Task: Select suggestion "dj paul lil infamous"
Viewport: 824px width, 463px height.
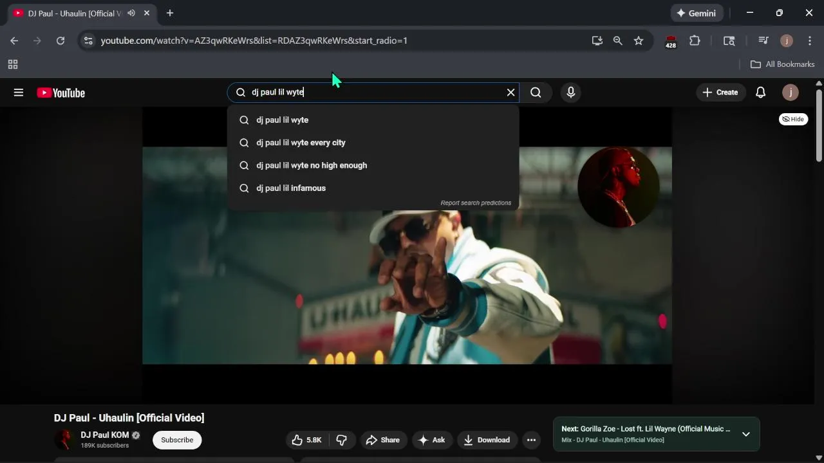Action: 373,188
